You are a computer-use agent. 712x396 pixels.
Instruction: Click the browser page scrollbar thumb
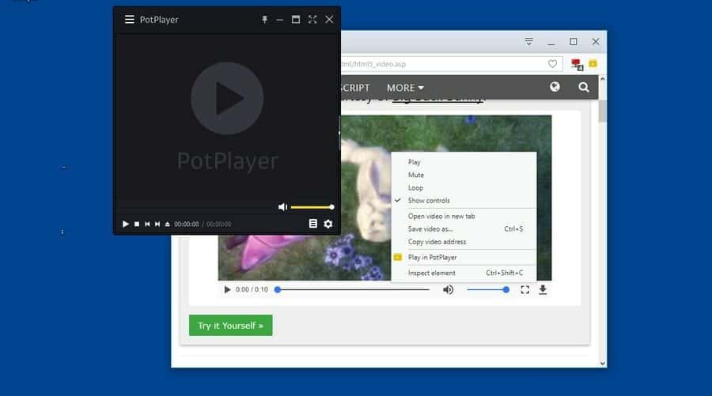(603, 111)
